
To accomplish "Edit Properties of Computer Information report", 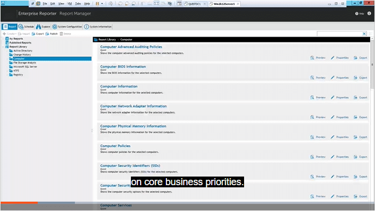I will pos(339,97).
